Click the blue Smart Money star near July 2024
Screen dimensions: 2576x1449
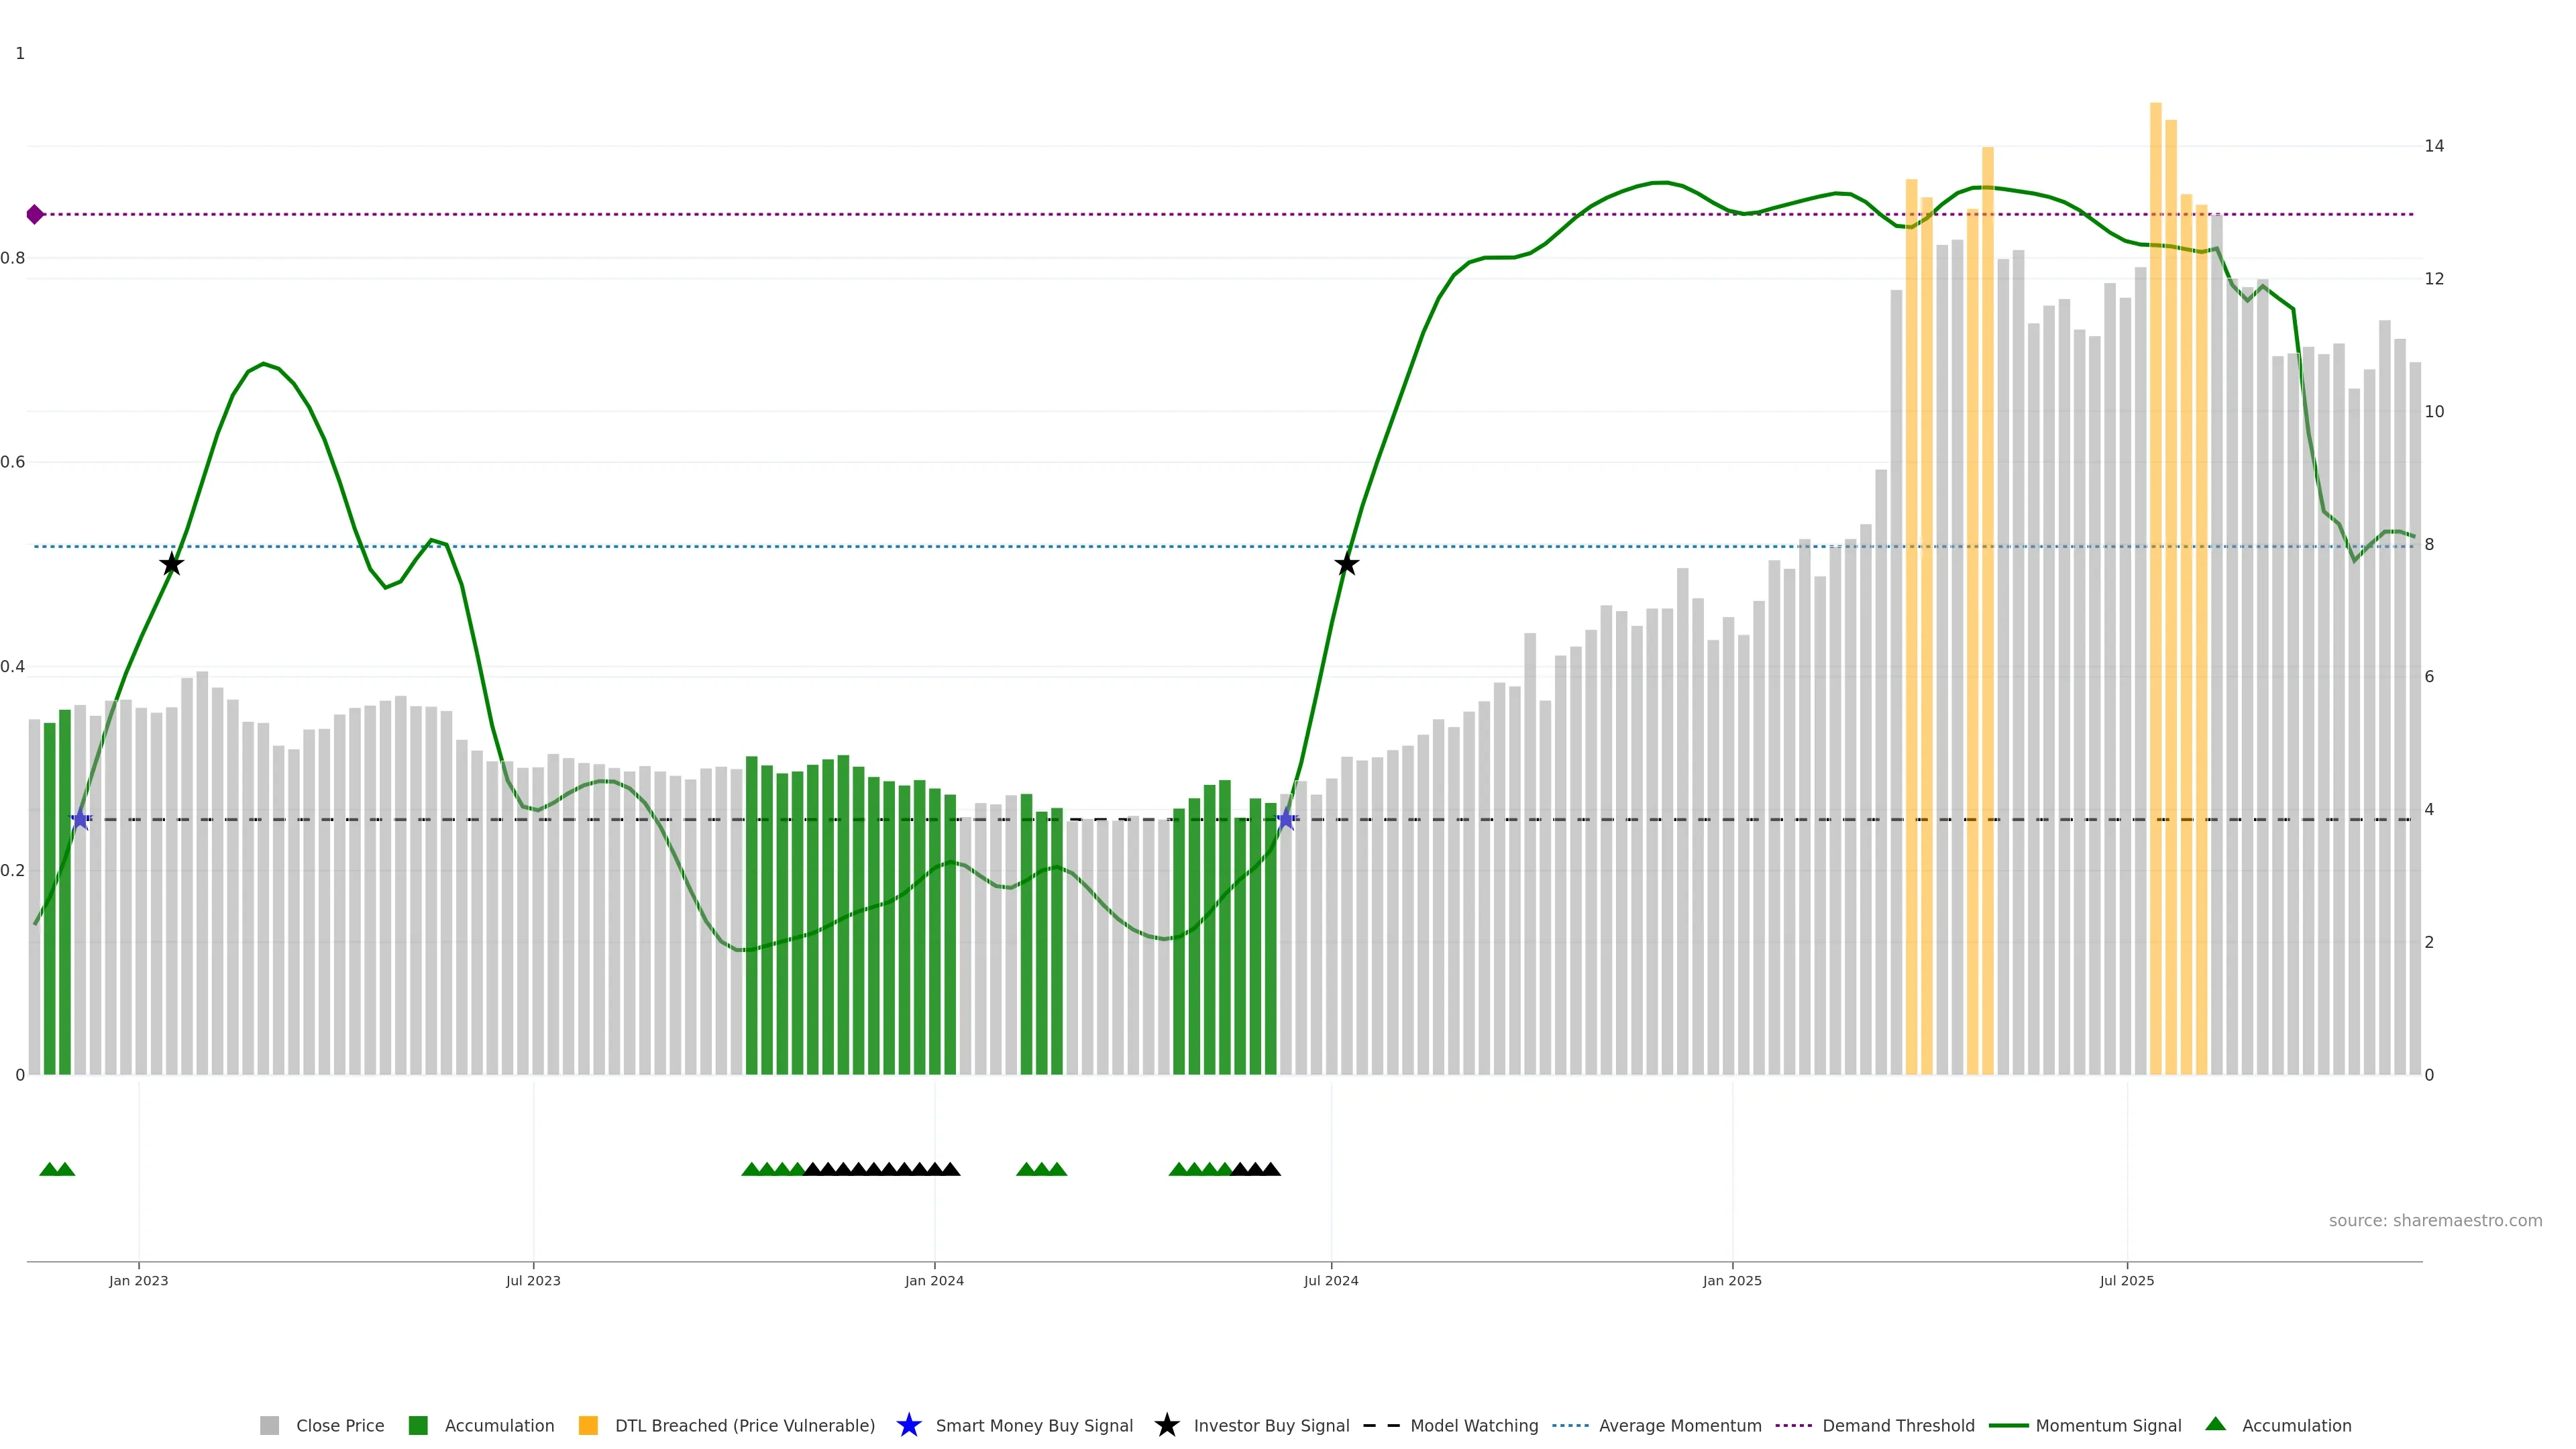pos(1286,819)
